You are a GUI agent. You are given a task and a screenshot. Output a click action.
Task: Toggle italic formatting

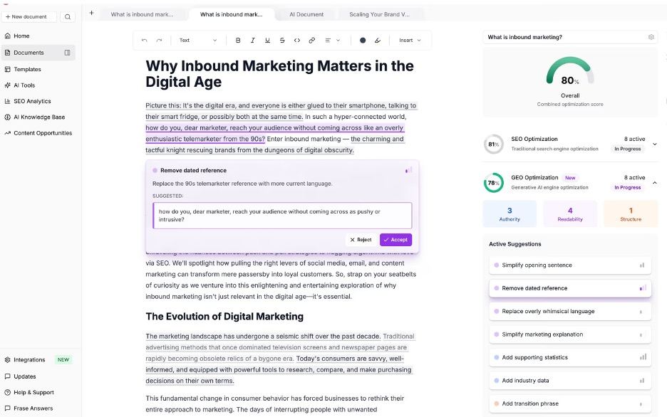(x=253, y=41)
